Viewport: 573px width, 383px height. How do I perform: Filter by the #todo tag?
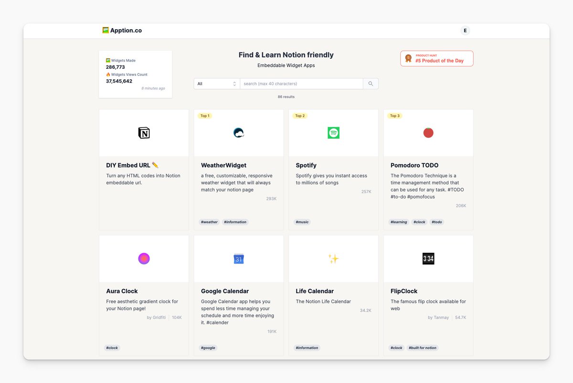coord(437,222)
